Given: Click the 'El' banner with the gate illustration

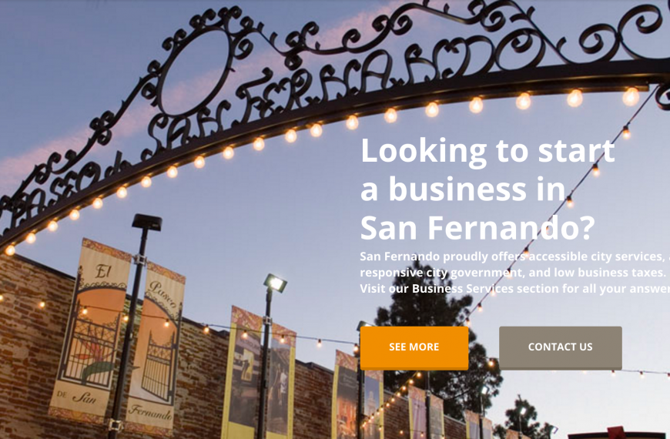Looking at the screenshot, I should (x=91, y=331).
